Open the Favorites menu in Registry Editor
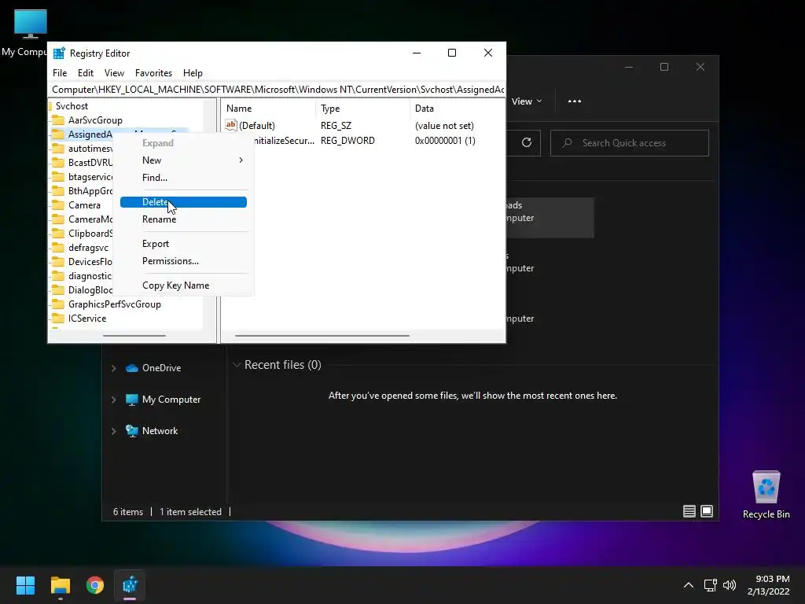 153,73
